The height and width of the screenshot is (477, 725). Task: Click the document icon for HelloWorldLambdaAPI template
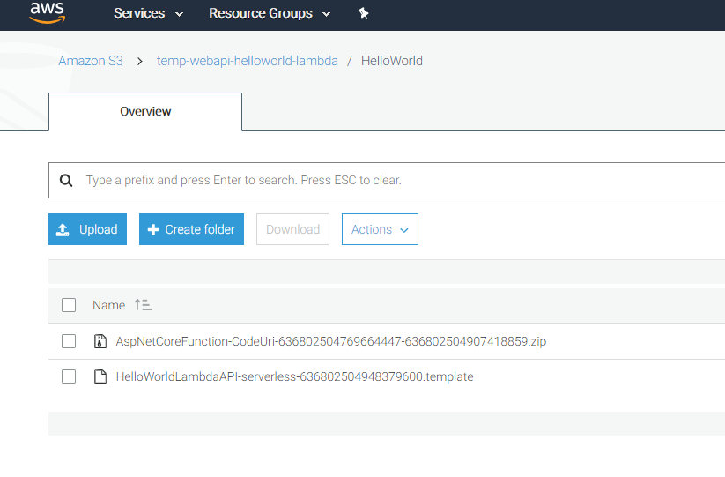click(100, 376)
